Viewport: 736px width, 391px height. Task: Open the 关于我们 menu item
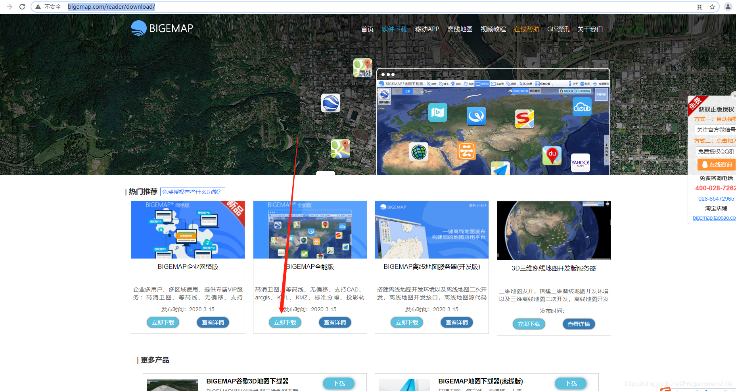pyautogui.click(x=590, y=29)
